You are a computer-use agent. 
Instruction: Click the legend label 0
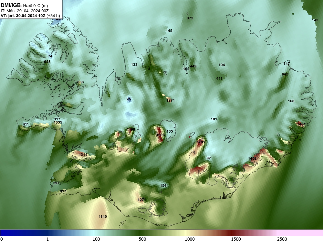[1, 239]
